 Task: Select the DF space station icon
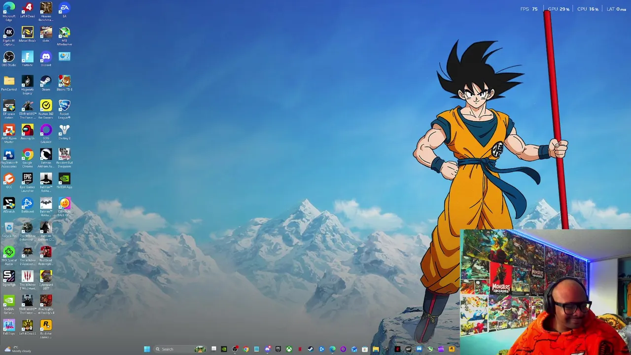(9, 109)
